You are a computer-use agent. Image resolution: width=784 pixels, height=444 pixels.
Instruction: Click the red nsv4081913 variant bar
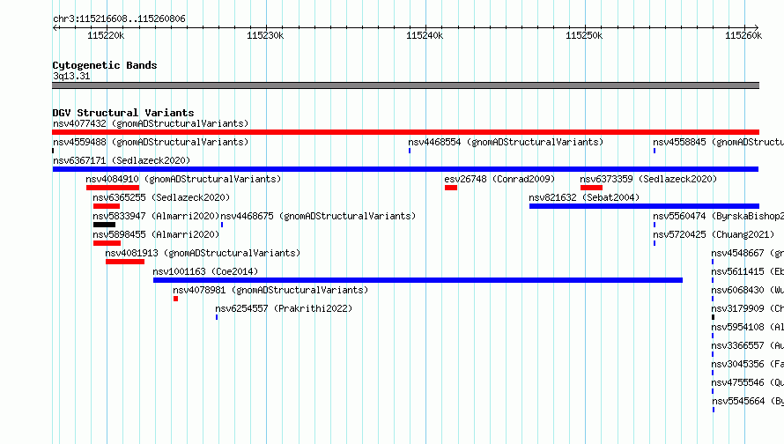point(125,262)
